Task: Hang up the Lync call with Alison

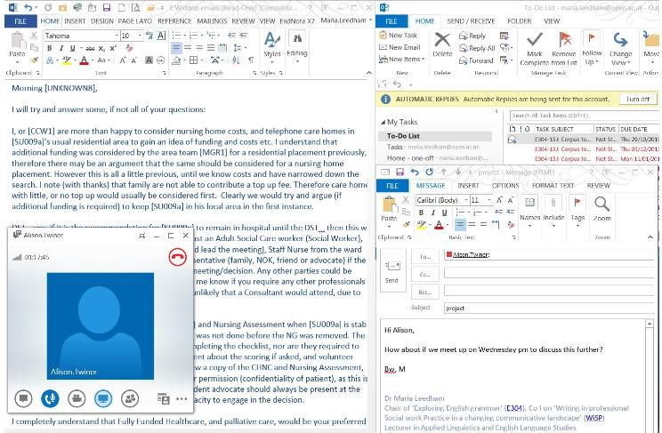Action: pyautogui.click(x=177, y=257)
